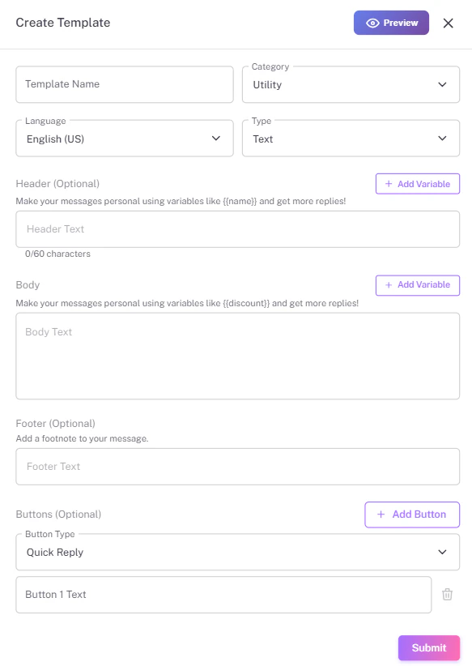Click the chevron on the Category field

tap(443, 84)
